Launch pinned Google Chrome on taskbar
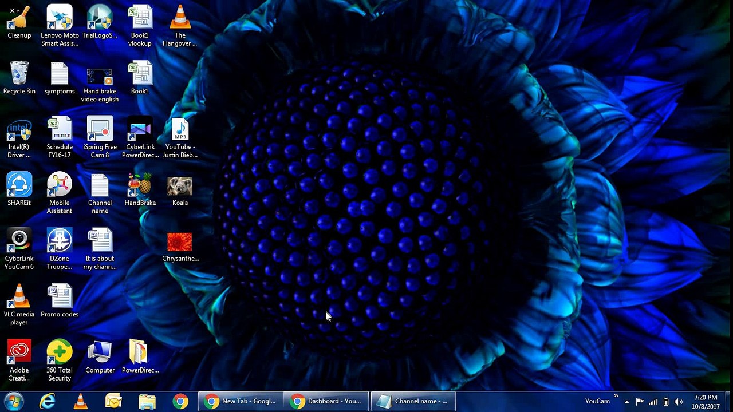This screenshot has width=733, height=412. 180,402
